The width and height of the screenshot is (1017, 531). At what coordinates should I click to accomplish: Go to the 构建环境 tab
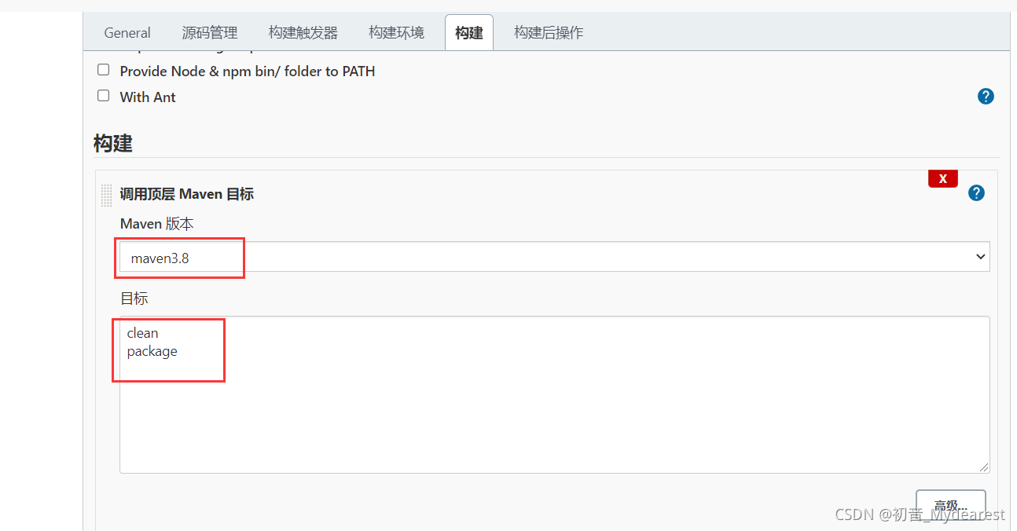click(x=396, y=32)
